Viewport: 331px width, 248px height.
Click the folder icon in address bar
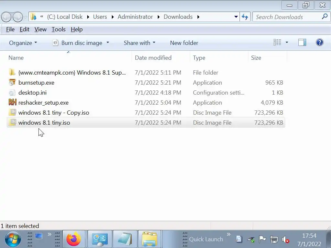click(34, 17)
